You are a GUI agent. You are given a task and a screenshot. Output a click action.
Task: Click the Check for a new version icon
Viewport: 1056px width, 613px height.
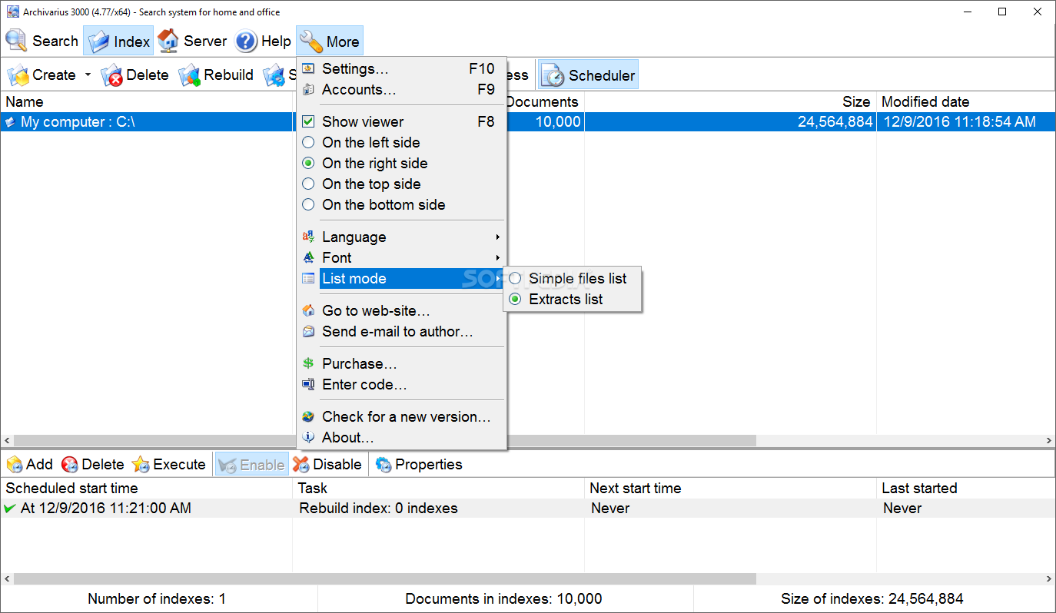point(308,416)
